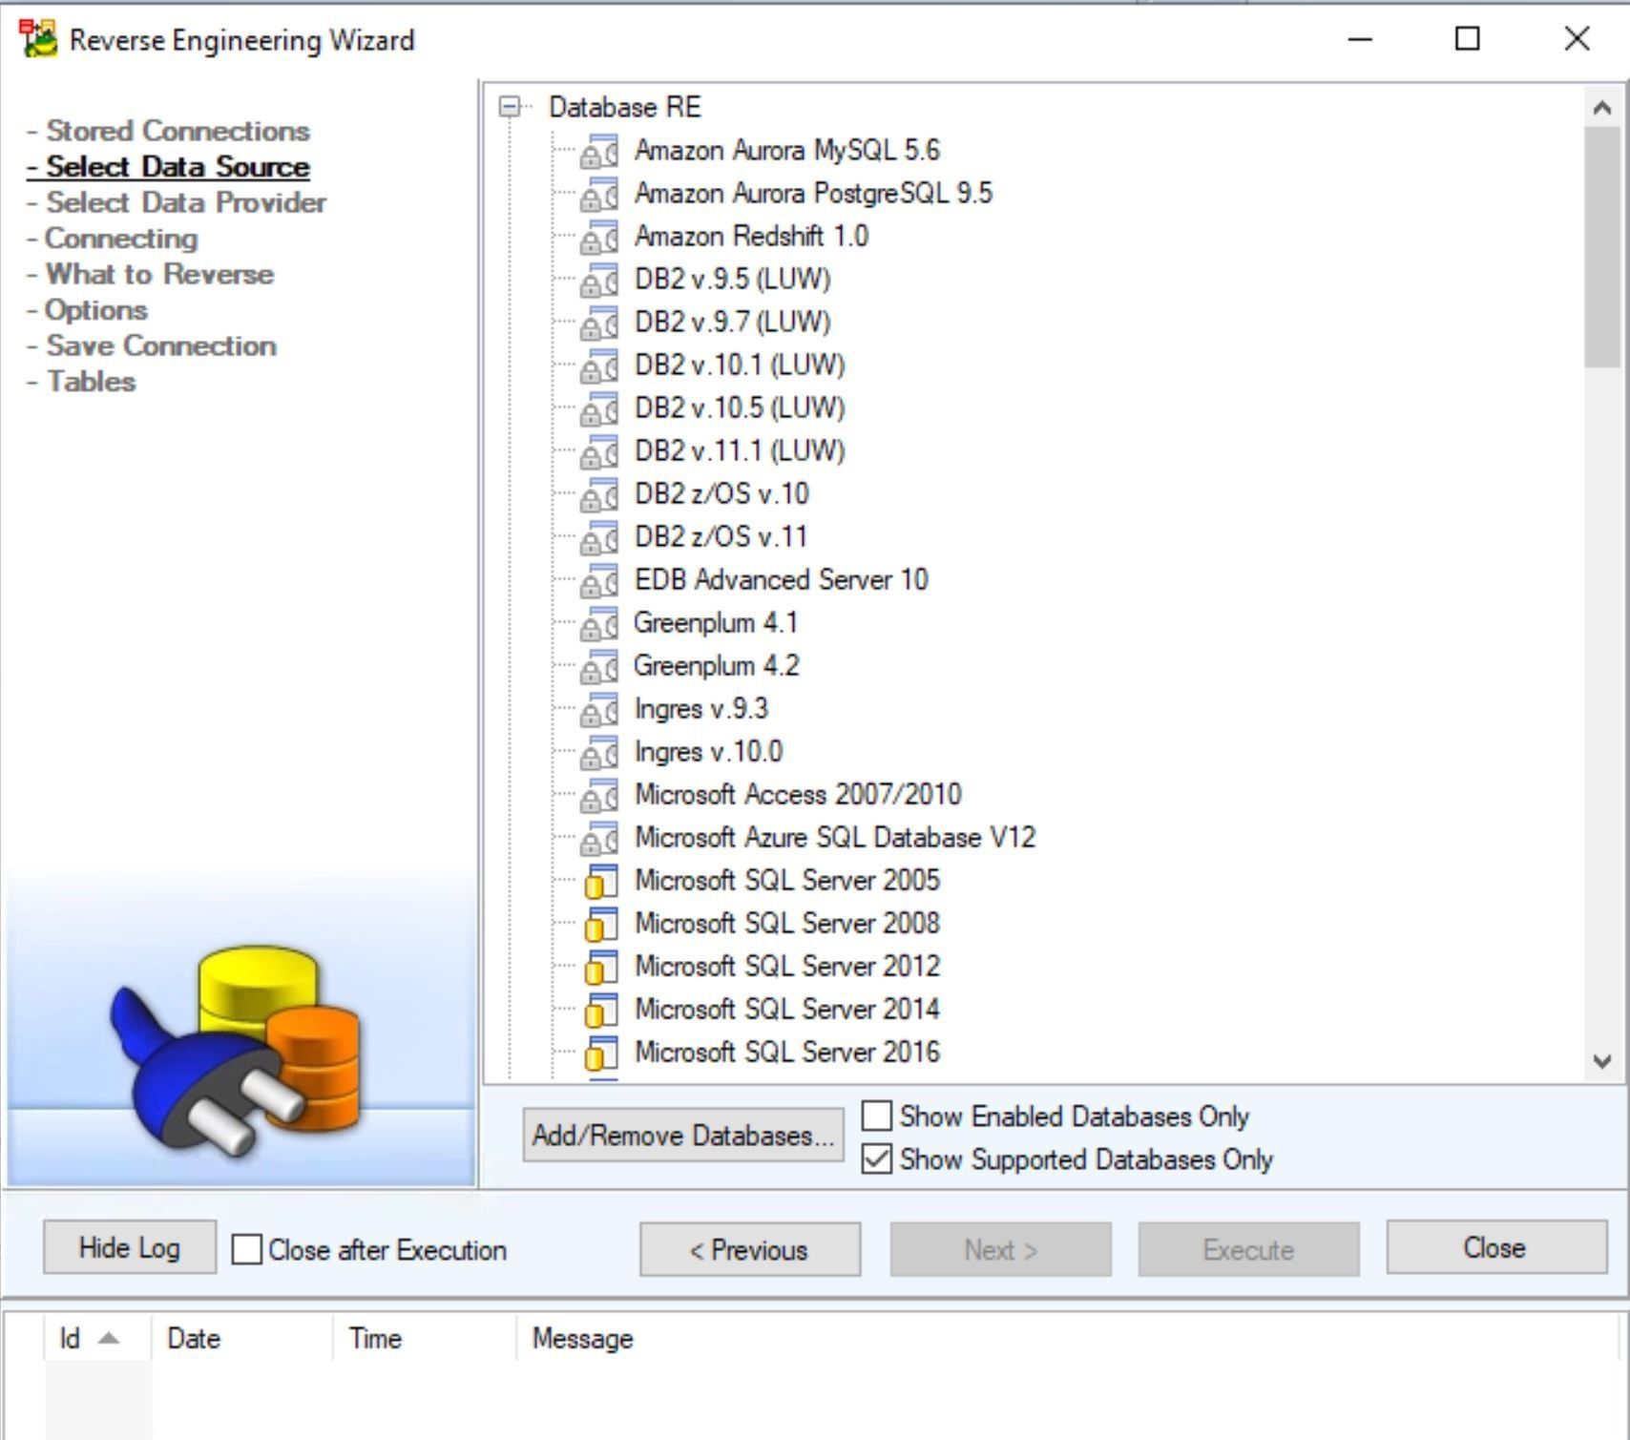
Task: Select the Microsoft SQL Server 2016 text row
Action: (787, 1053)
